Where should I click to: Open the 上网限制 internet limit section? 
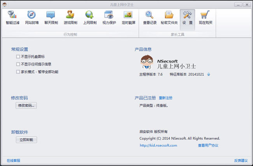tap(90, 18)
